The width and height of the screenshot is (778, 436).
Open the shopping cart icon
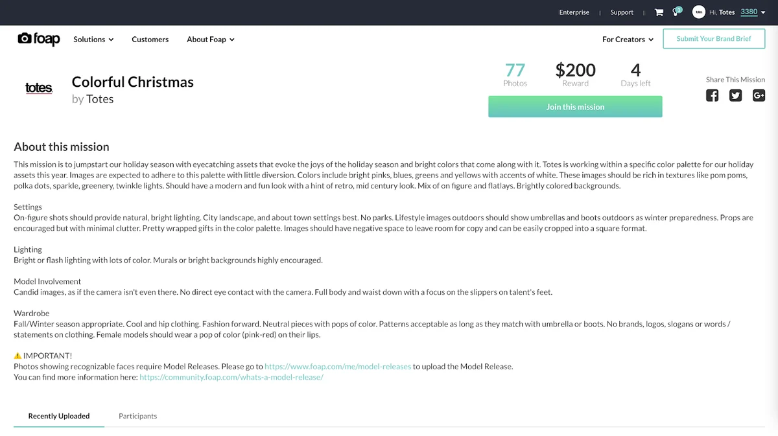[659, 12]
